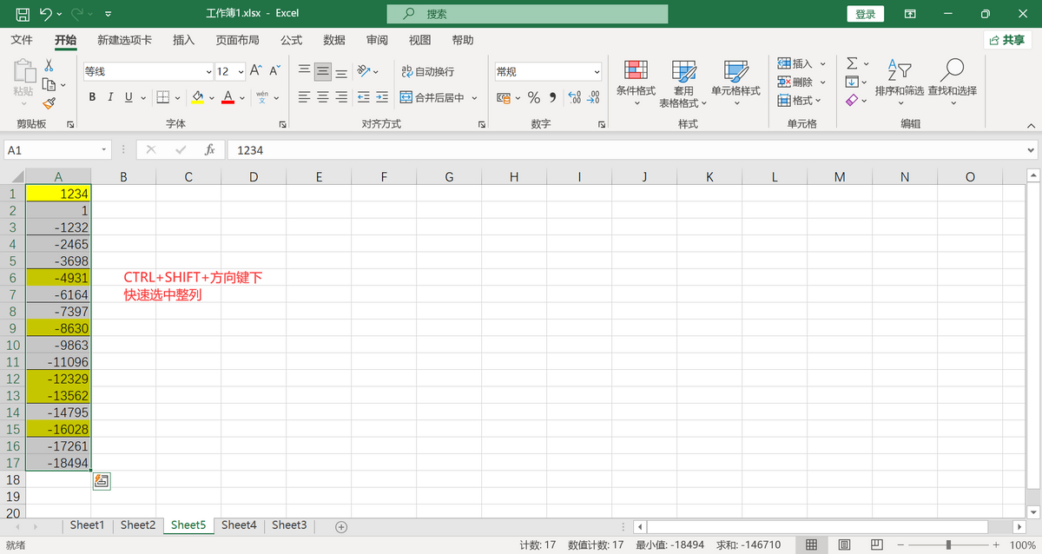1042x554 pixels.
Task: Switch to the Formulas (公式) tab
Action: (291, 40)
